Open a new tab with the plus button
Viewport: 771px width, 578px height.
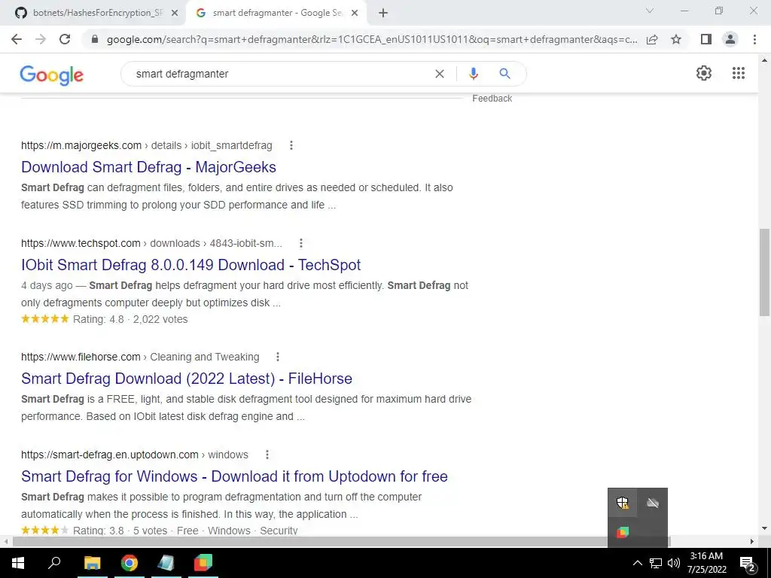click(383, 14)
